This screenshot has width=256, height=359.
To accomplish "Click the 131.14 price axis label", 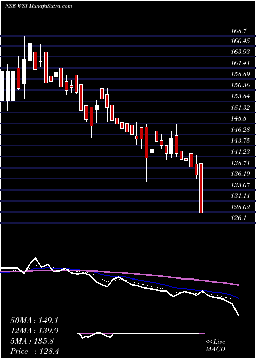I will [x=241, y=196].
